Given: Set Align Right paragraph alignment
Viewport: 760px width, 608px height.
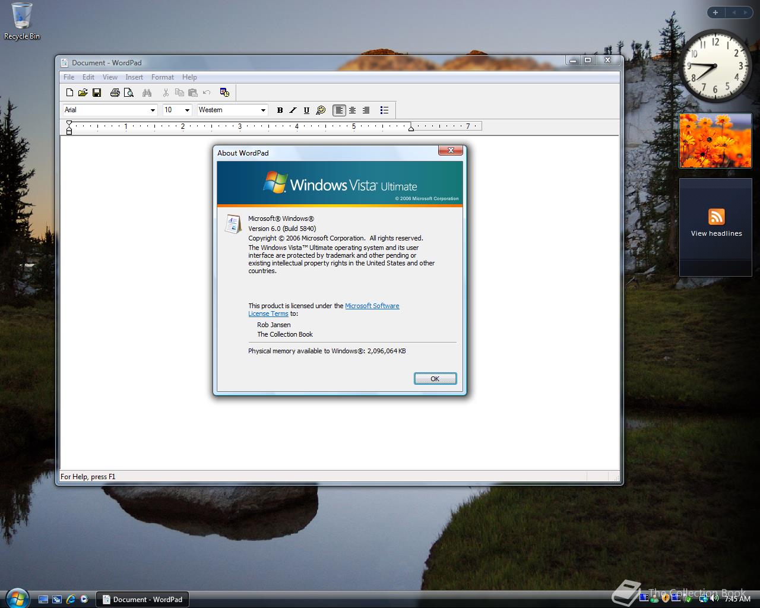Looking at the screenshot, I should [x=366, y=110].
